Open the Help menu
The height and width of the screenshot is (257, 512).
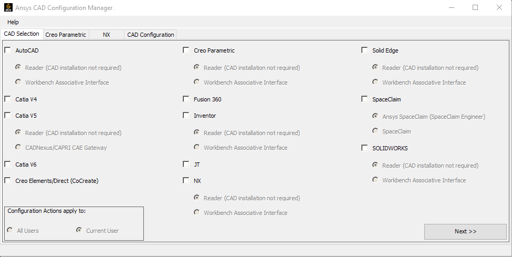13,22
